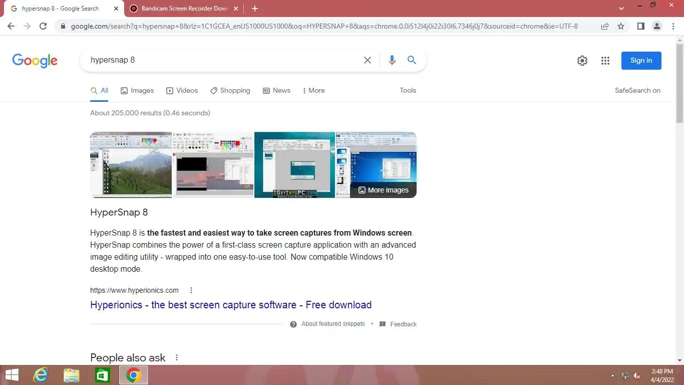Open Hyperionics best screen capture software link

pyautogui.click(x=231, y=305)
